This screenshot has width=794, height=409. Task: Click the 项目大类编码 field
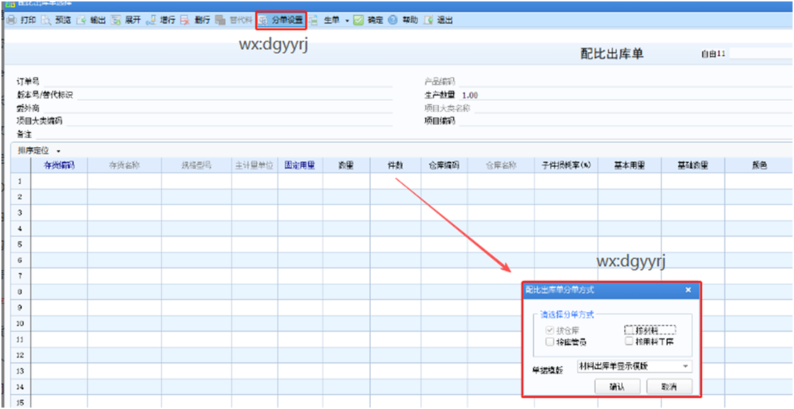[x=229, y=121]
